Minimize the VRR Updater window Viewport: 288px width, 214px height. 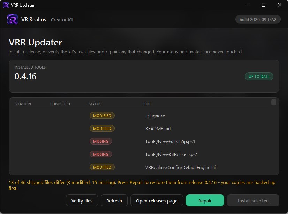(248, 5)
